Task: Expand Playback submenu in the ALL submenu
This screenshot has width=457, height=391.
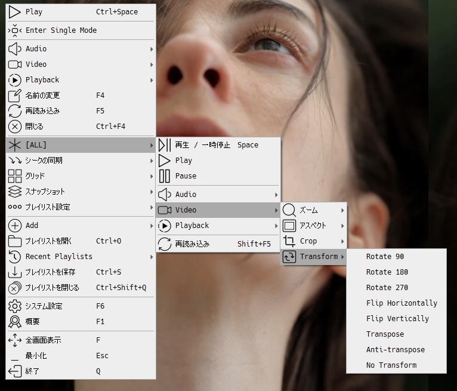Action: (276, 226)
